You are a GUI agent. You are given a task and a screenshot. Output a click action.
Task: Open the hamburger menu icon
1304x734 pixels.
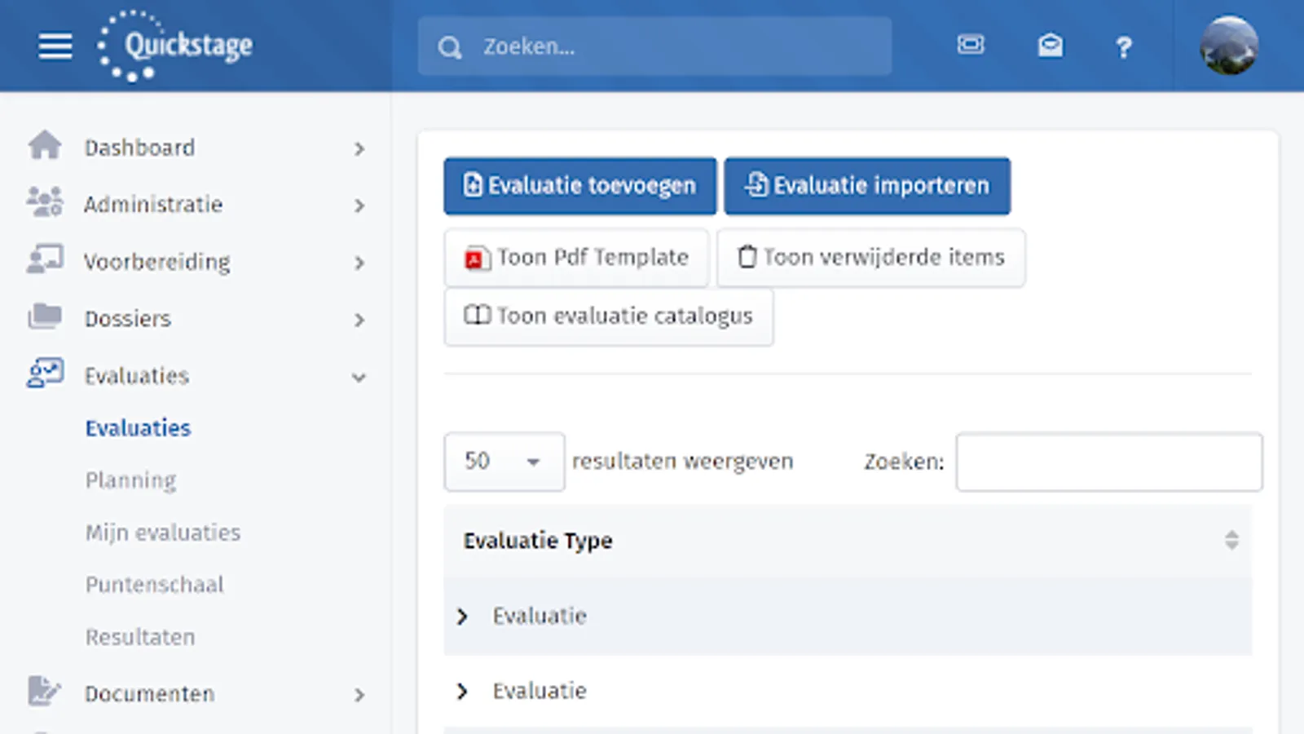(55, 46)
